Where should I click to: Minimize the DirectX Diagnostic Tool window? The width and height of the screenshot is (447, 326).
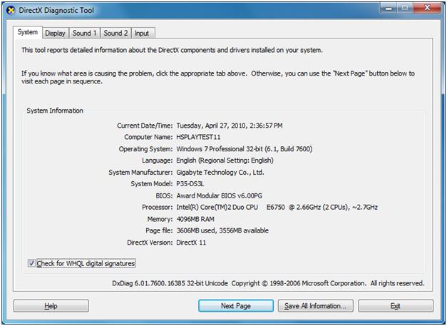389,8
